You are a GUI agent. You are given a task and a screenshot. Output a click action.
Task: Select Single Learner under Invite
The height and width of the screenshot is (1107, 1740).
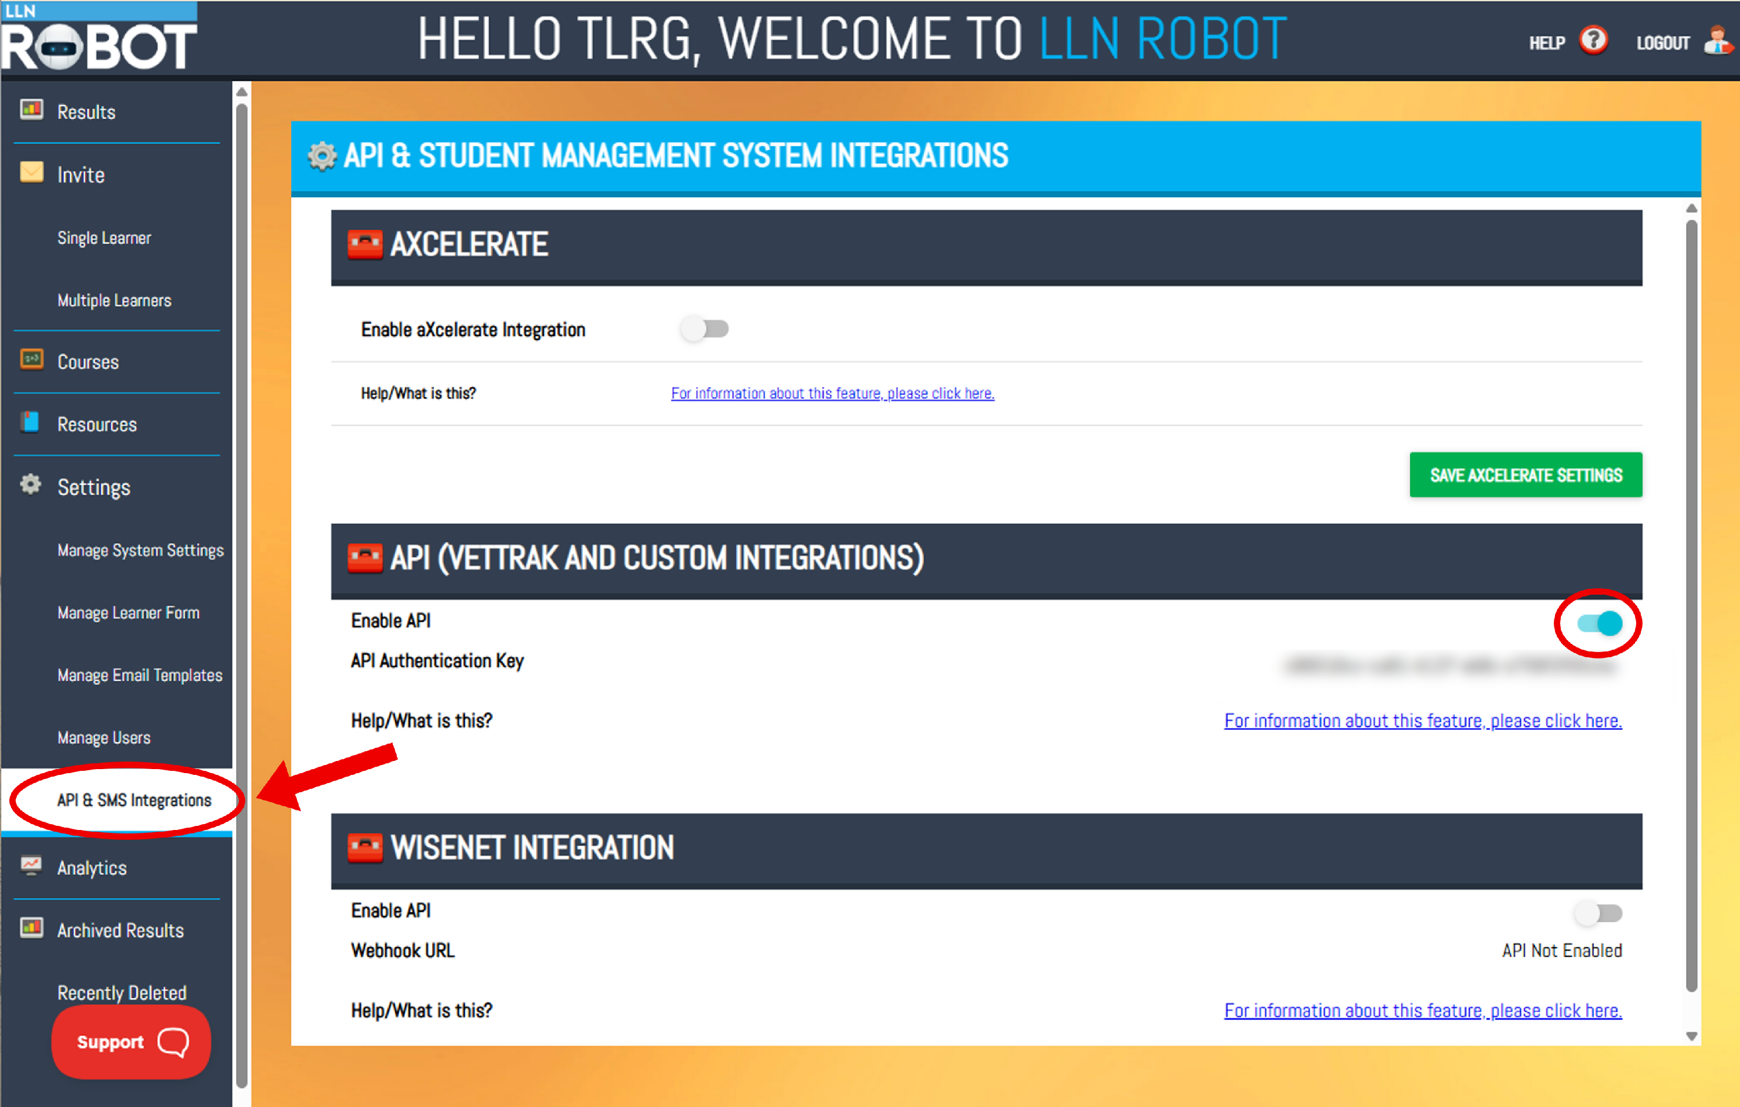(104, 238)
